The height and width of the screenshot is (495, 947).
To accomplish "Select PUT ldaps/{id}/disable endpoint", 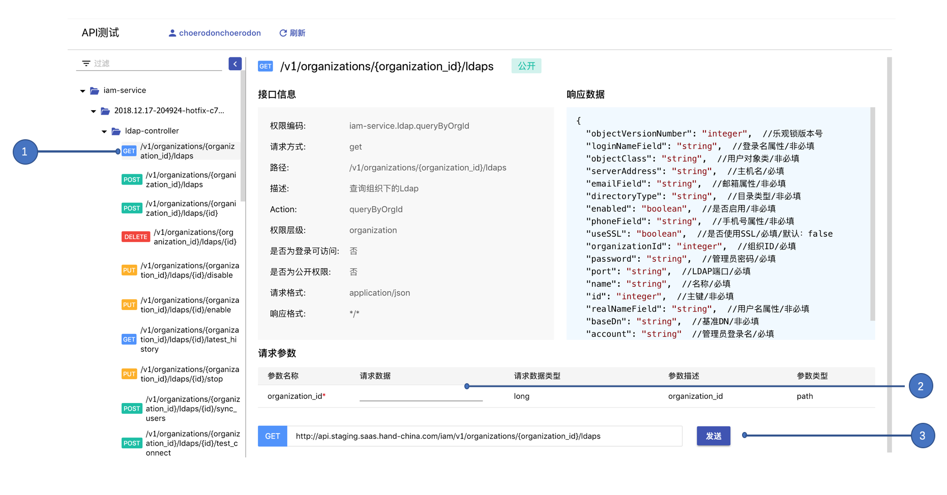I will (x=180, y=270).
